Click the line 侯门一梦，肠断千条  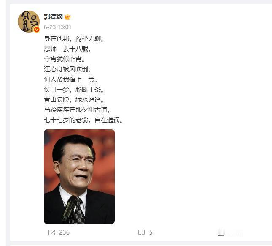point(74,90)
